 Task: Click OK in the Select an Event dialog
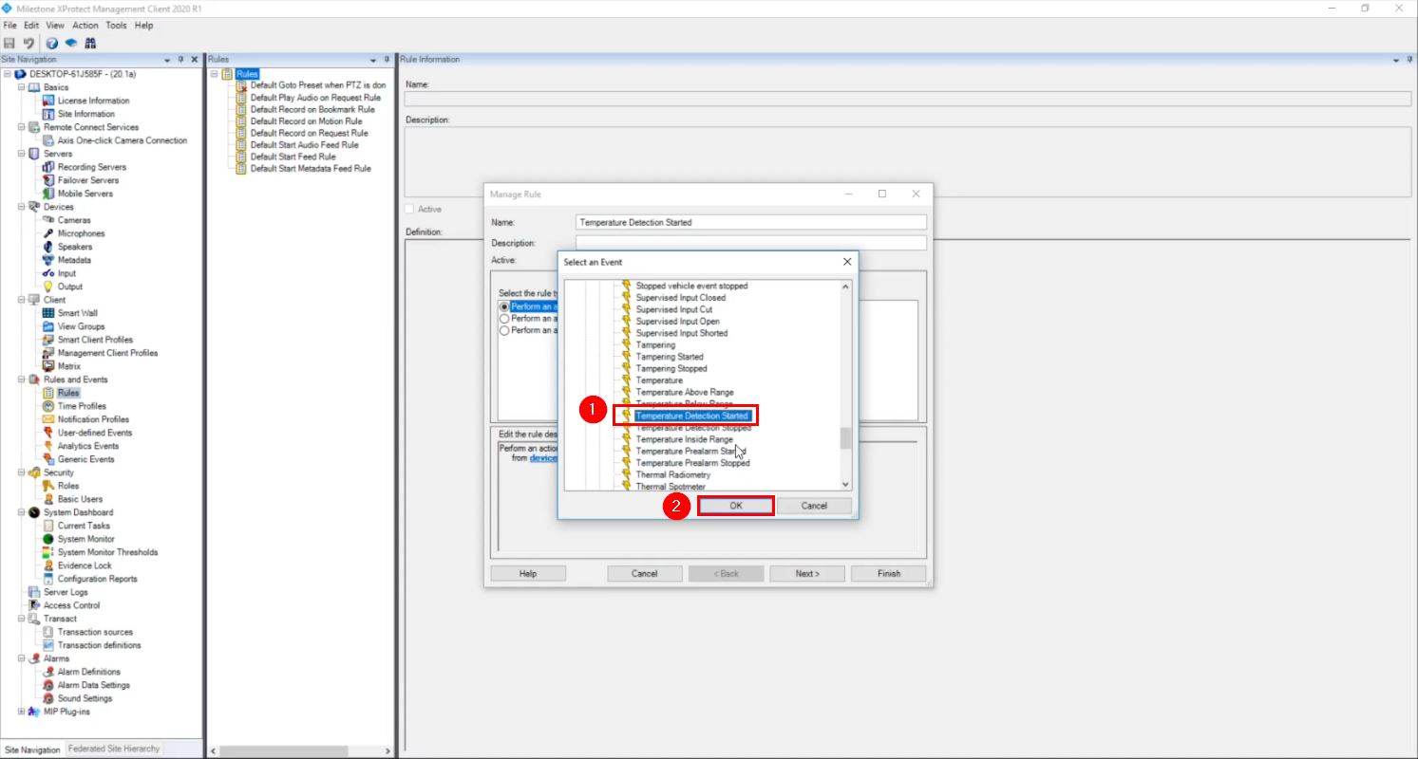click(x=736, y=505)
